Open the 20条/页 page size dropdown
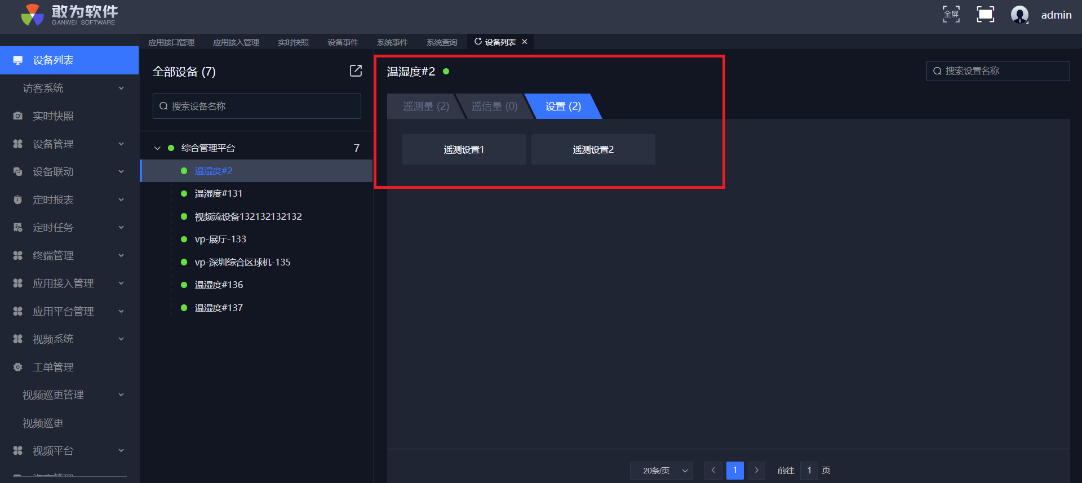1082x483 pixels. click(662, 471)
